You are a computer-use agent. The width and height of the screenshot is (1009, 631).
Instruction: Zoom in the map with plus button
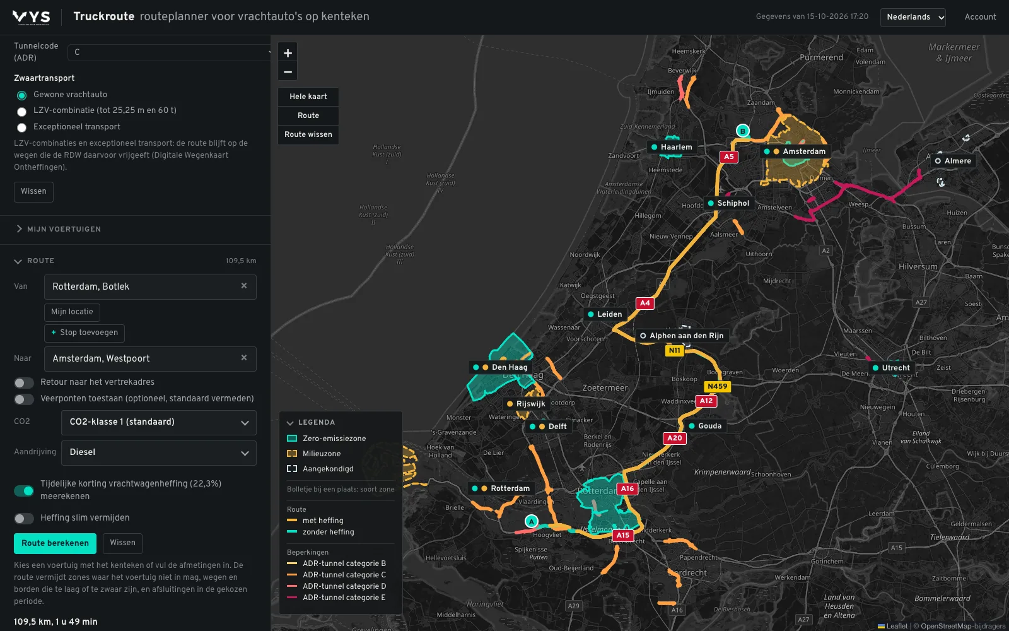[288, 53]
